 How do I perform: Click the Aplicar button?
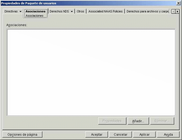pos(144,135)
